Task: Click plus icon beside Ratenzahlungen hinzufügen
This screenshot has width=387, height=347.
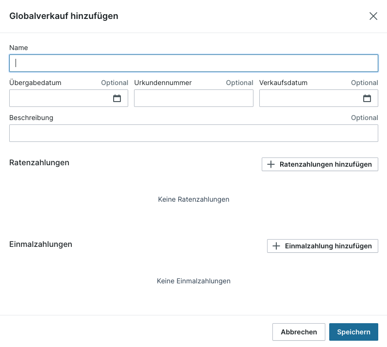Action: click(271, 164)
